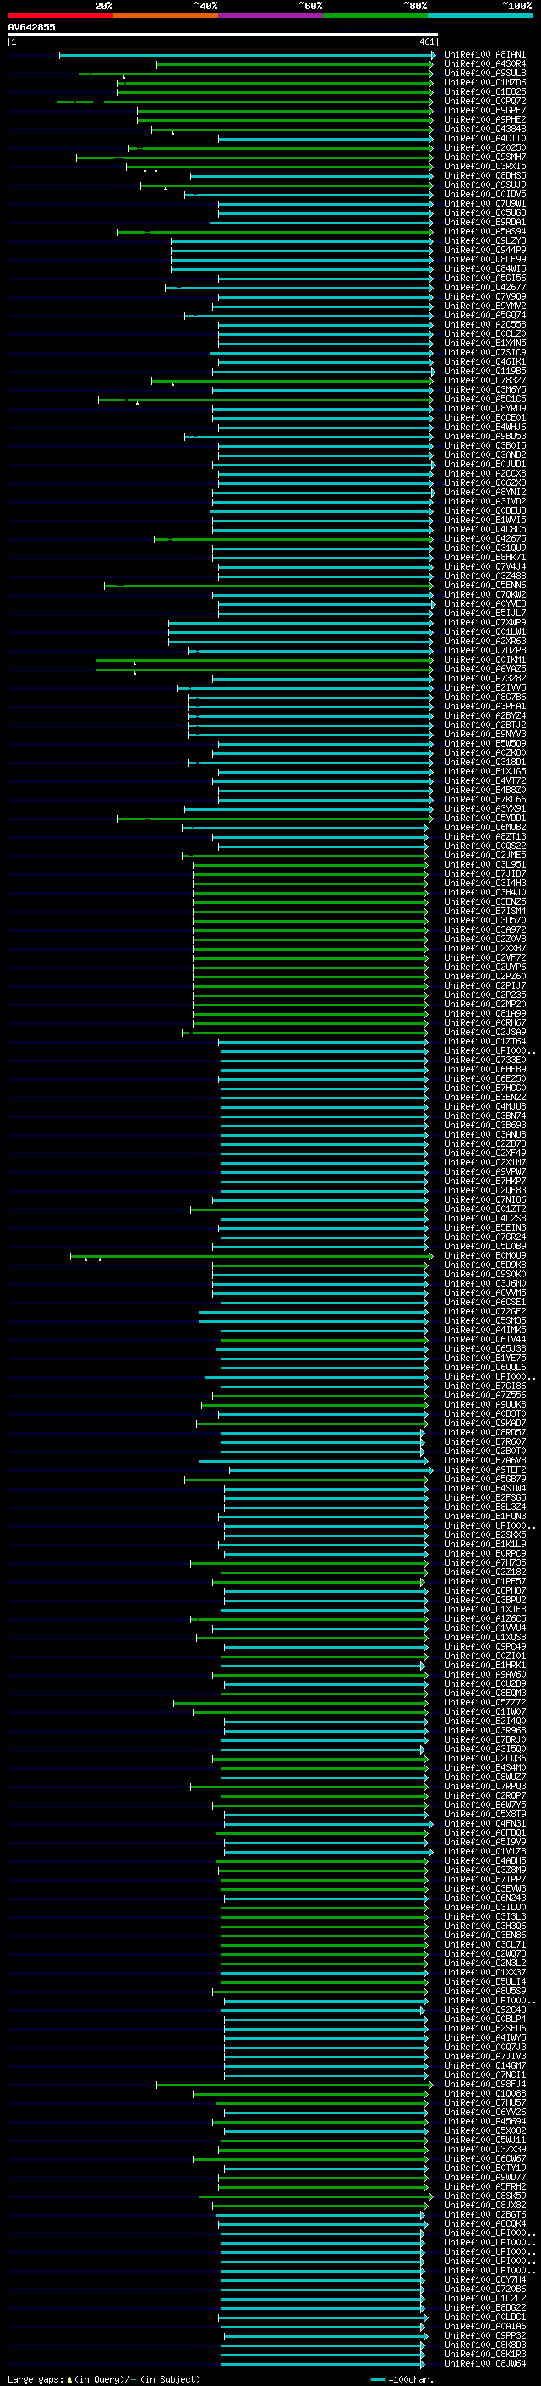The width and height of the screenshot is (541, 2386).
Task: Select hit label UniRef100_A4CTI0
Action: point(484,138)
